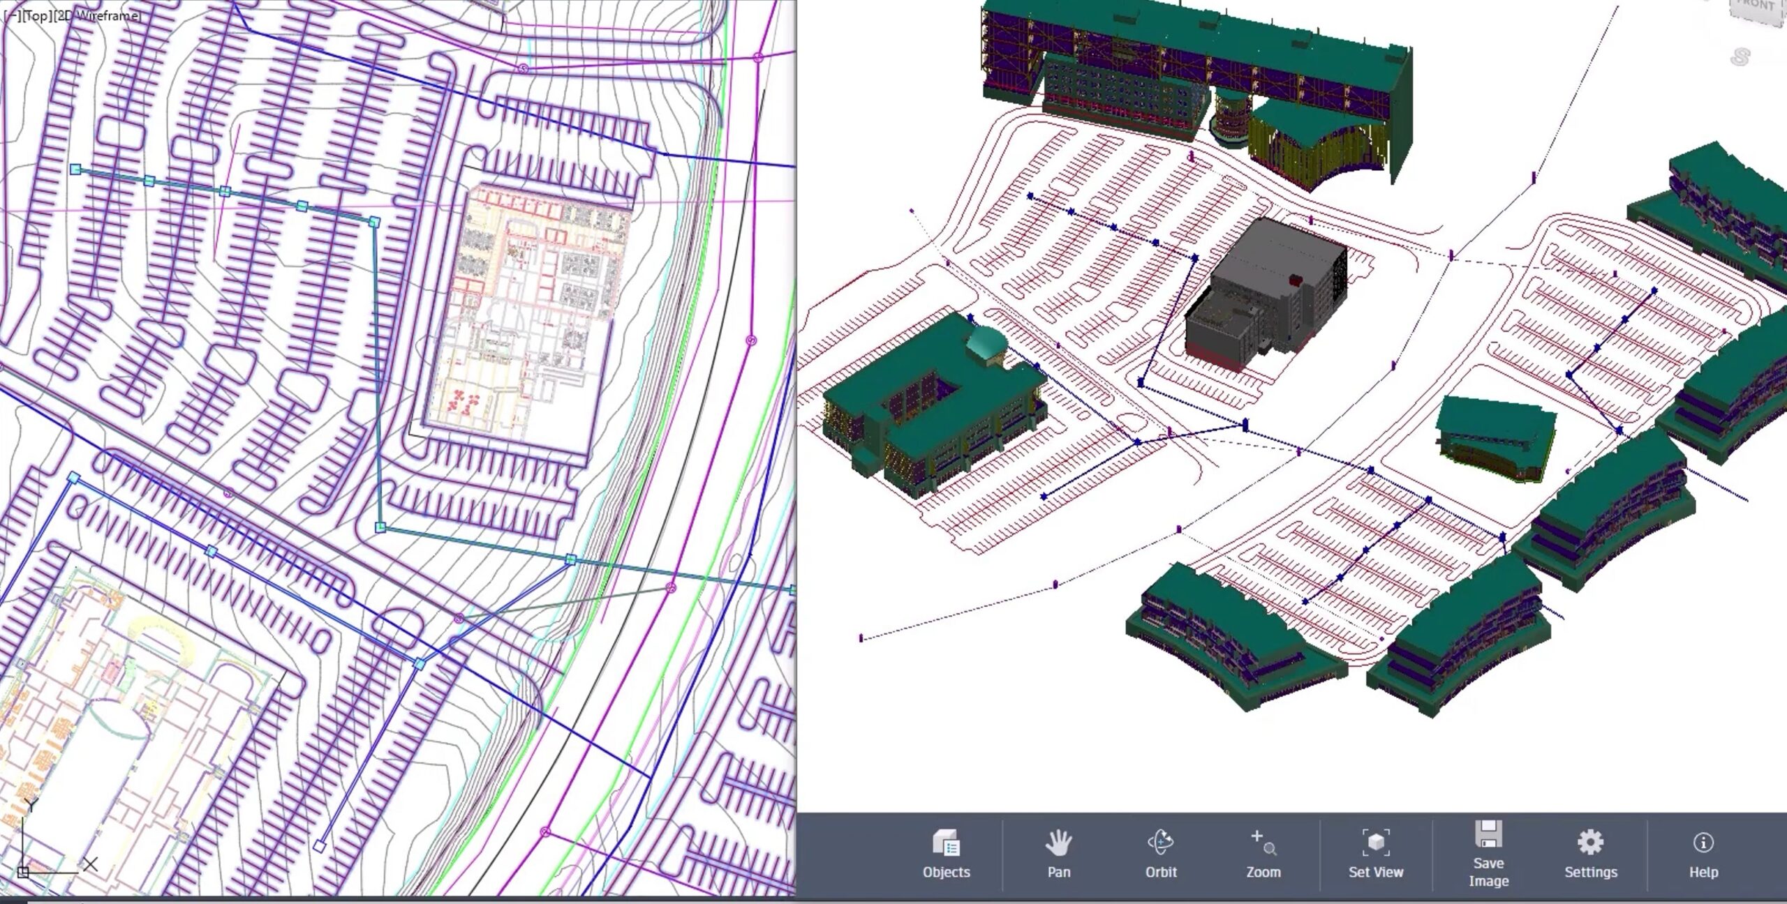Viewport: 1787px width, 904px height.
Task: Click the UCS icon origin in drawing
Action: [23, 872]
